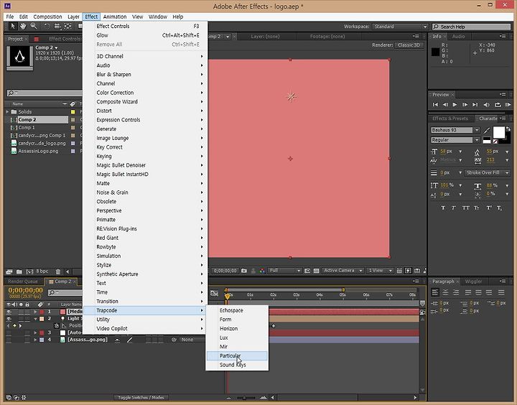
Task: Select the Hand tool
Action: [23, 26]
